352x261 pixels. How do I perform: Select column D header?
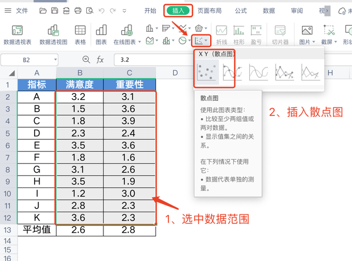[175, 73]
